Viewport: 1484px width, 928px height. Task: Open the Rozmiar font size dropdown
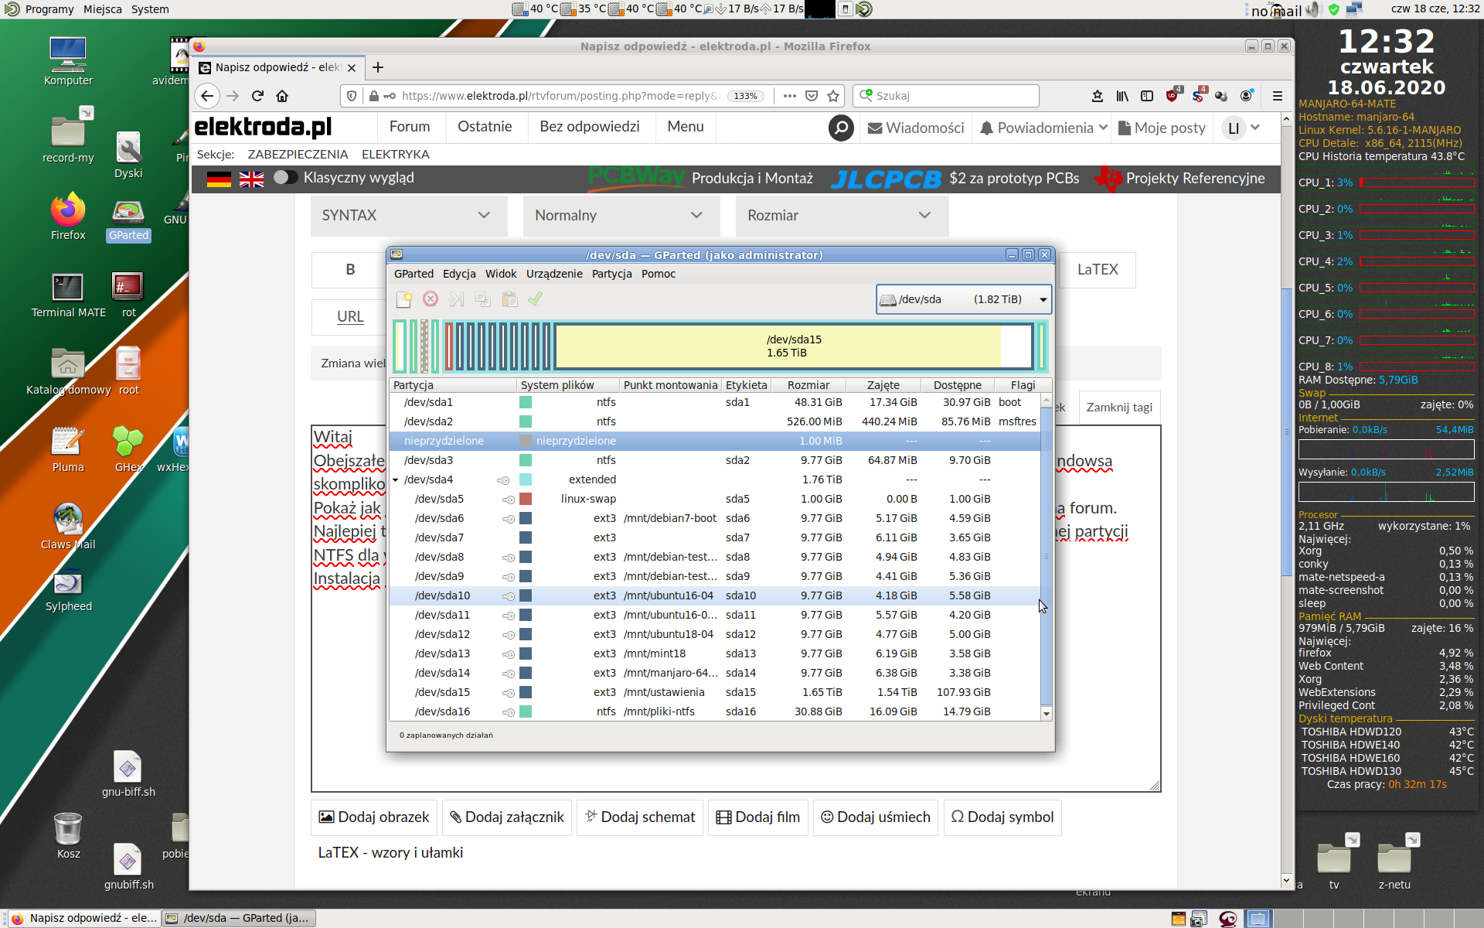841,216
